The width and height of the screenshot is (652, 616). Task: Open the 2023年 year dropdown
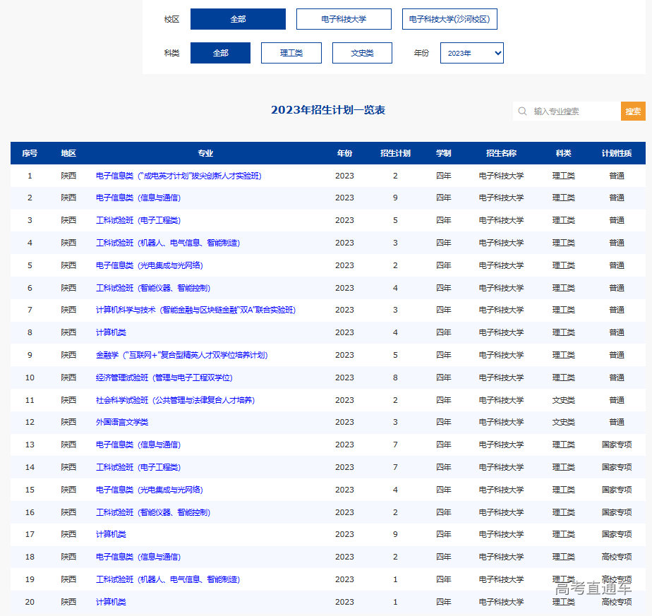click(471, 53)
